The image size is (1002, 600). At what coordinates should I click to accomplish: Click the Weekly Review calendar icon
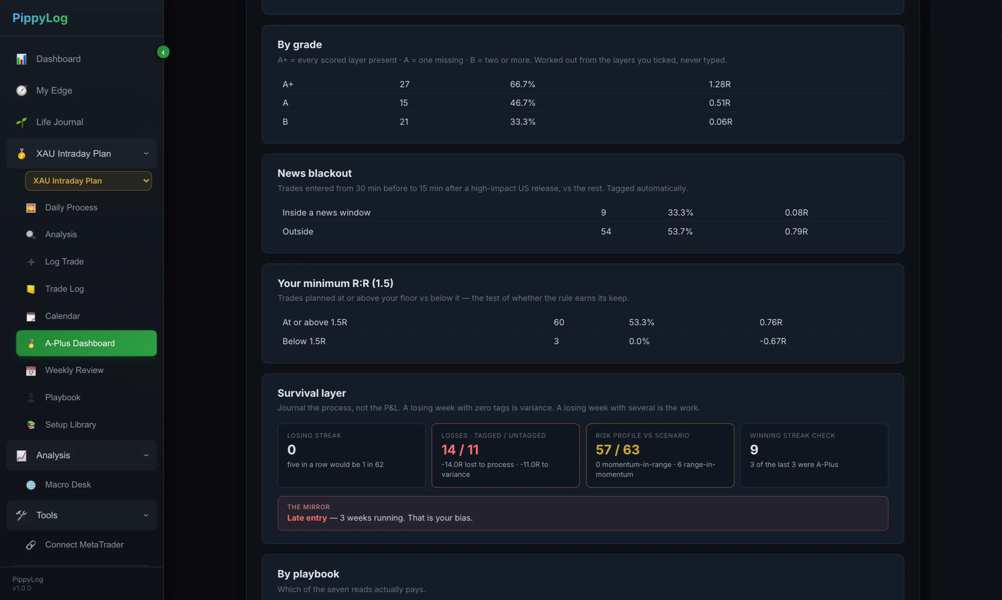(x=31, y=370)
